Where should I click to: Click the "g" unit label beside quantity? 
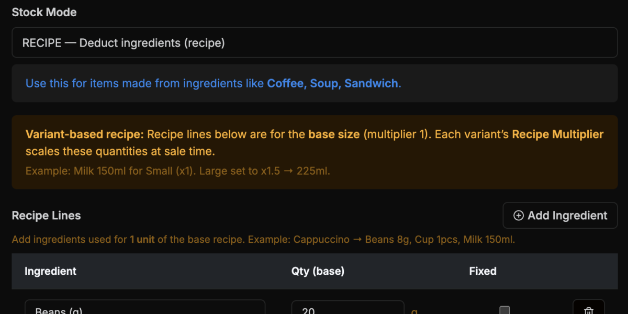(x=414, y=311)
